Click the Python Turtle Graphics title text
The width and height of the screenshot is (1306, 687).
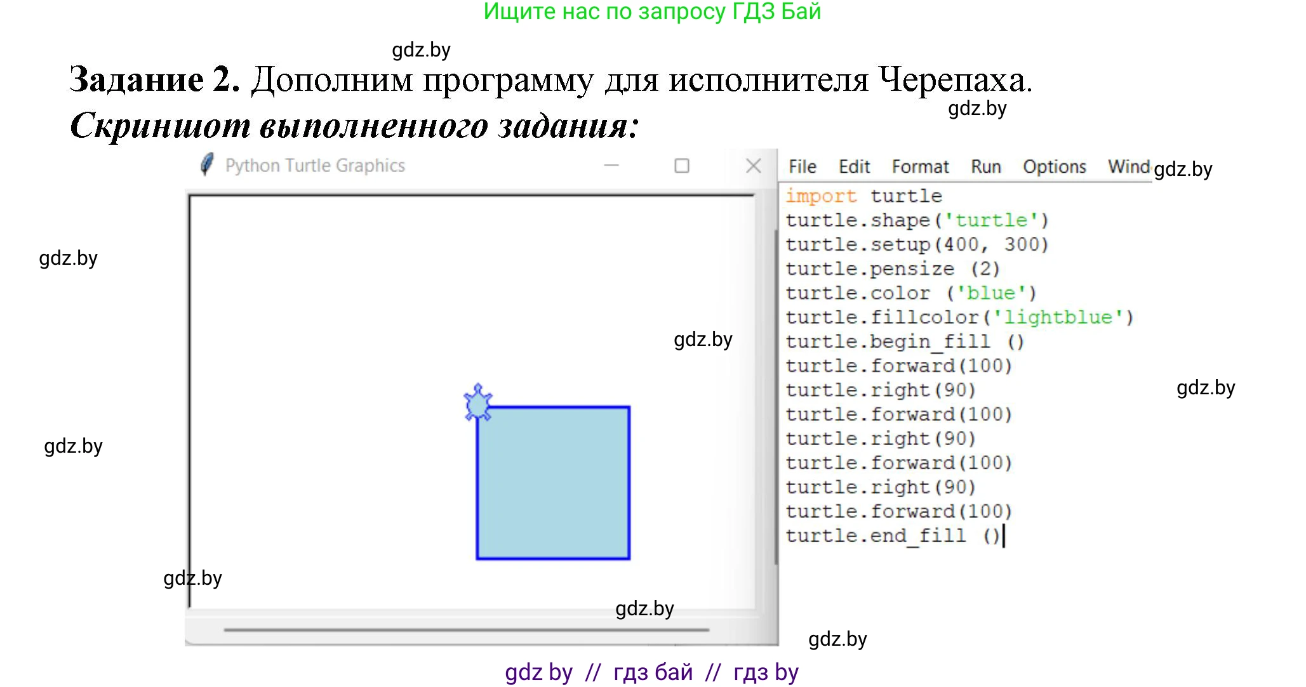tap(315, 166)
